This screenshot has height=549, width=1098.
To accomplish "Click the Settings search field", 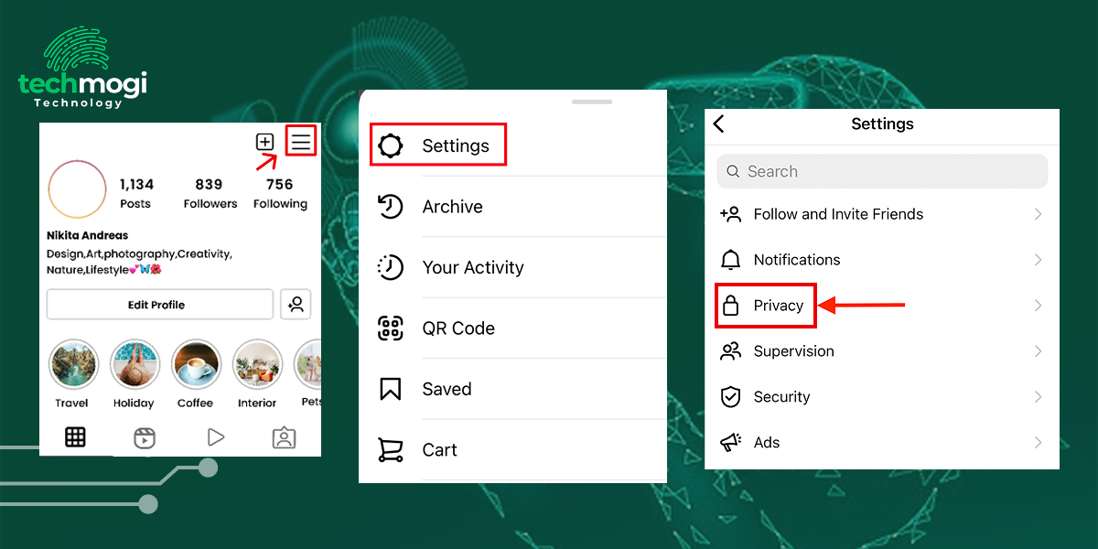I will coord(882,171).
